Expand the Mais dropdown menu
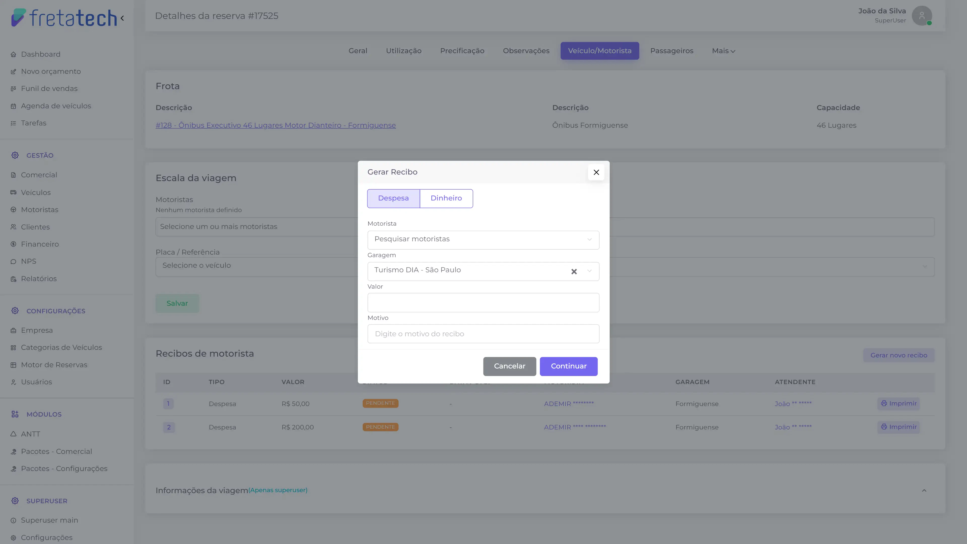The image size is (967, 544). tap(723, 51)
